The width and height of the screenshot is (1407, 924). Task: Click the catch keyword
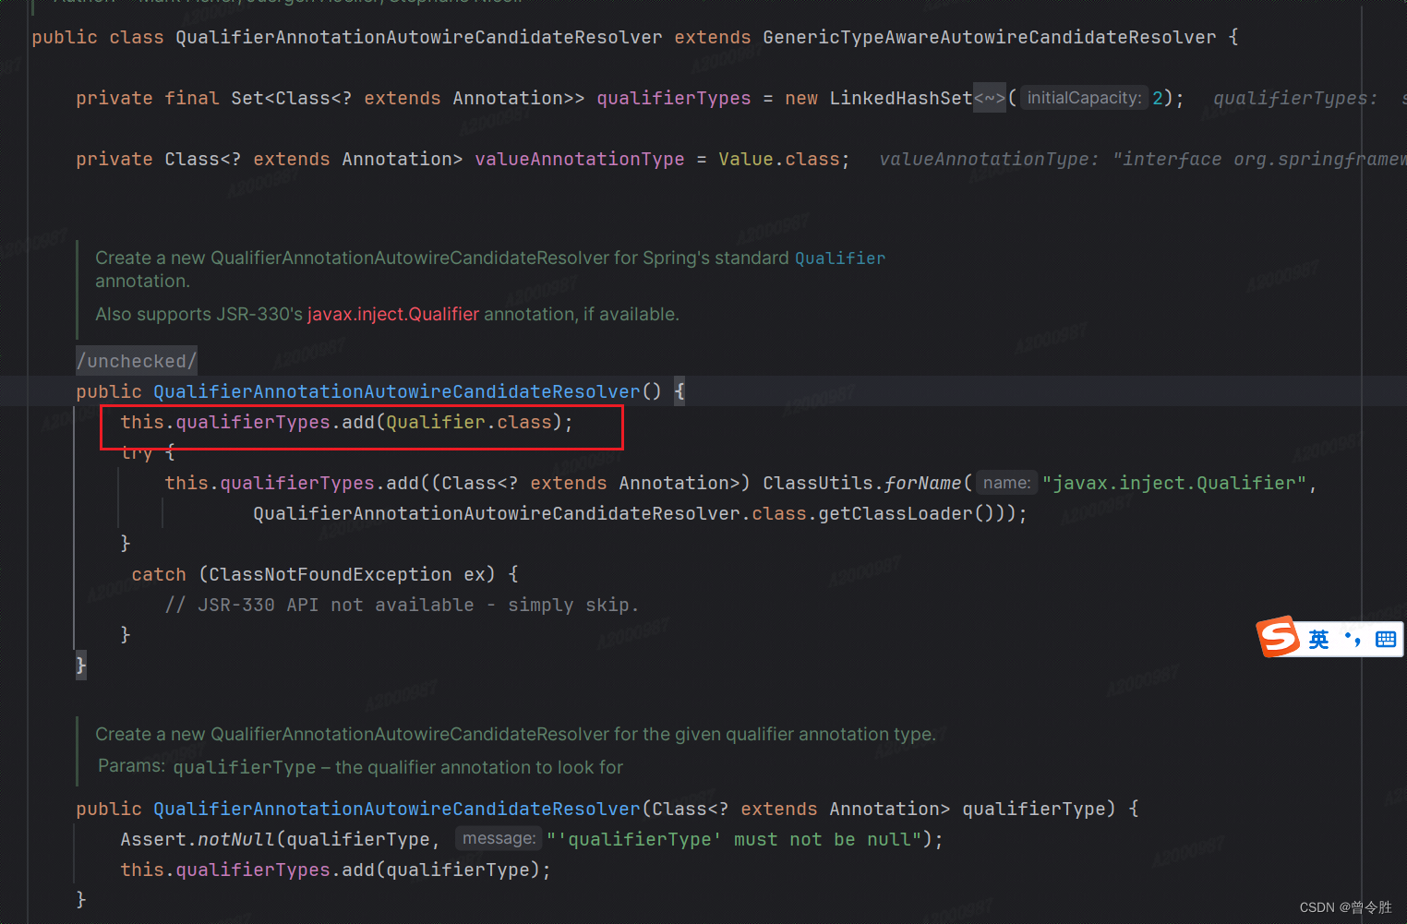[x=159, y=574]
